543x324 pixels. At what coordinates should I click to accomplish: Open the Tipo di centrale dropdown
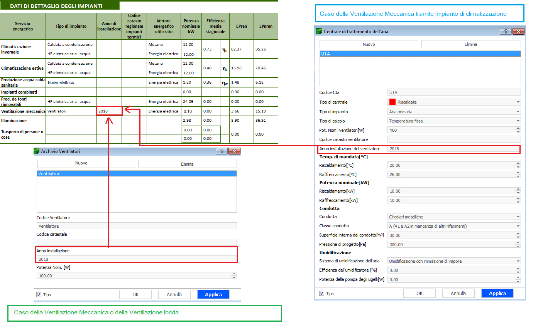pos(518,102)
